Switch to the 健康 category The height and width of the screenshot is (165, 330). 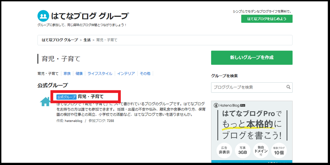(79, 73)
